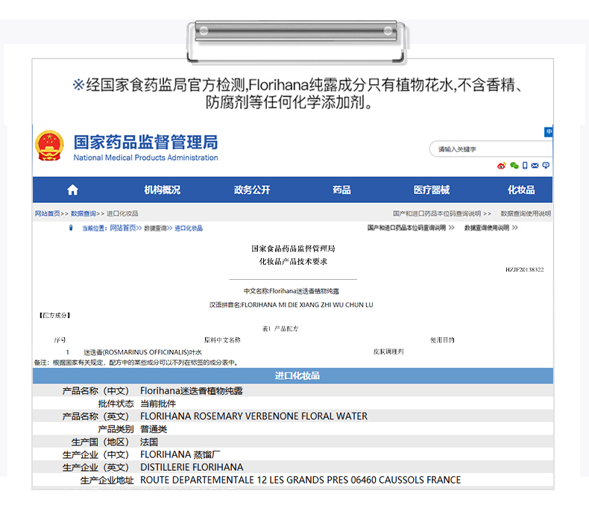Click the ROUTE DEPARTEMENTALE 12 address
Viewport: 589px width, 532px height.
tap(300, 480)
